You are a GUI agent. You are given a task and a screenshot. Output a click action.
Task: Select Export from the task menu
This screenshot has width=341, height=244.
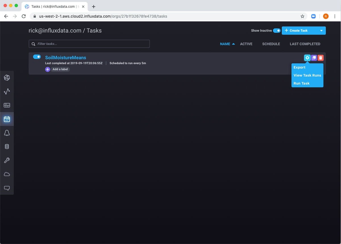pyautogui.click(x=300, y=67)
